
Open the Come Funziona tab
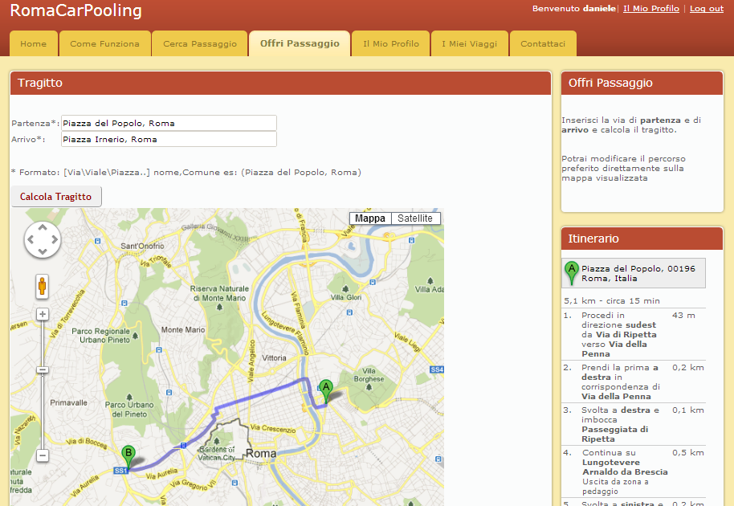tap(105, 43)
